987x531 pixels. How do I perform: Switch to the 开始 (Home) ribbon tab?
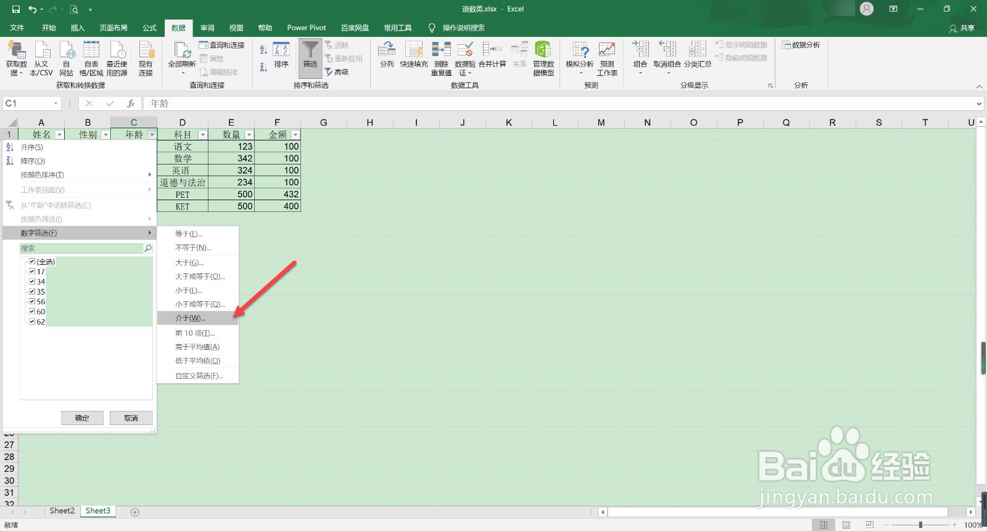pos(49,28)
